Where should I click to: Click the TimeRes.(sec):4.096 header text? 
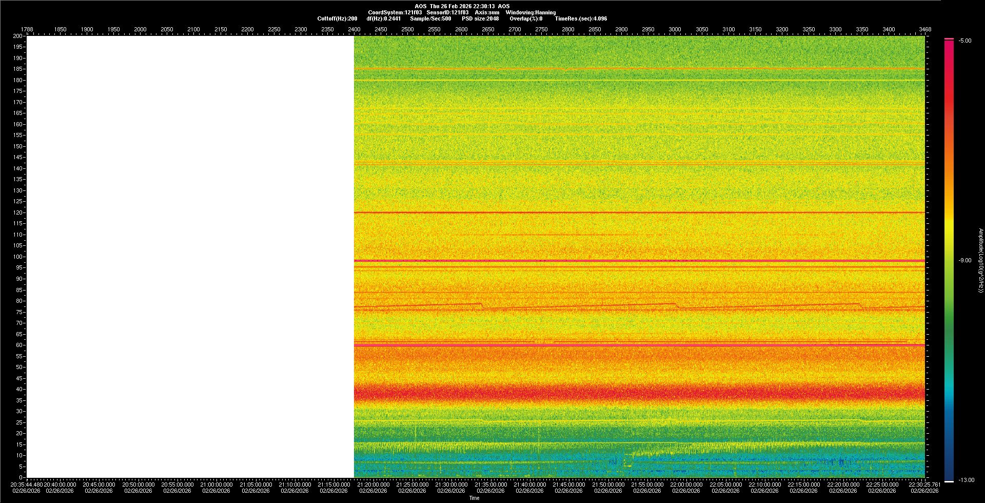(x=581, y=18)
